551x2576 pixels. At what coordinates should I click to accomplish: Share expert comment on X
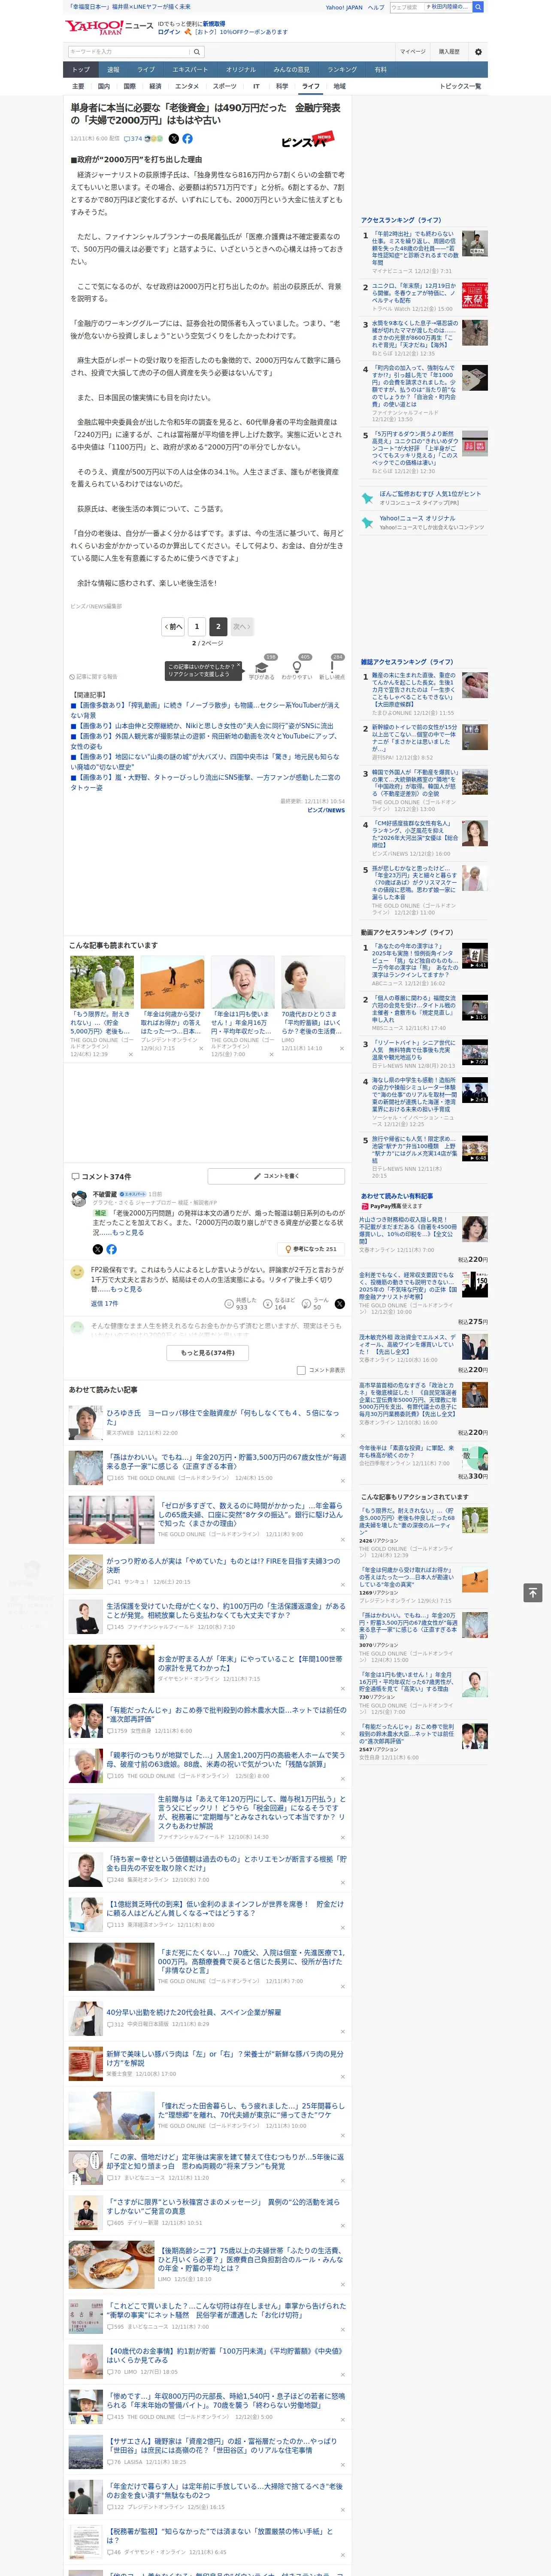[97, 1249]
